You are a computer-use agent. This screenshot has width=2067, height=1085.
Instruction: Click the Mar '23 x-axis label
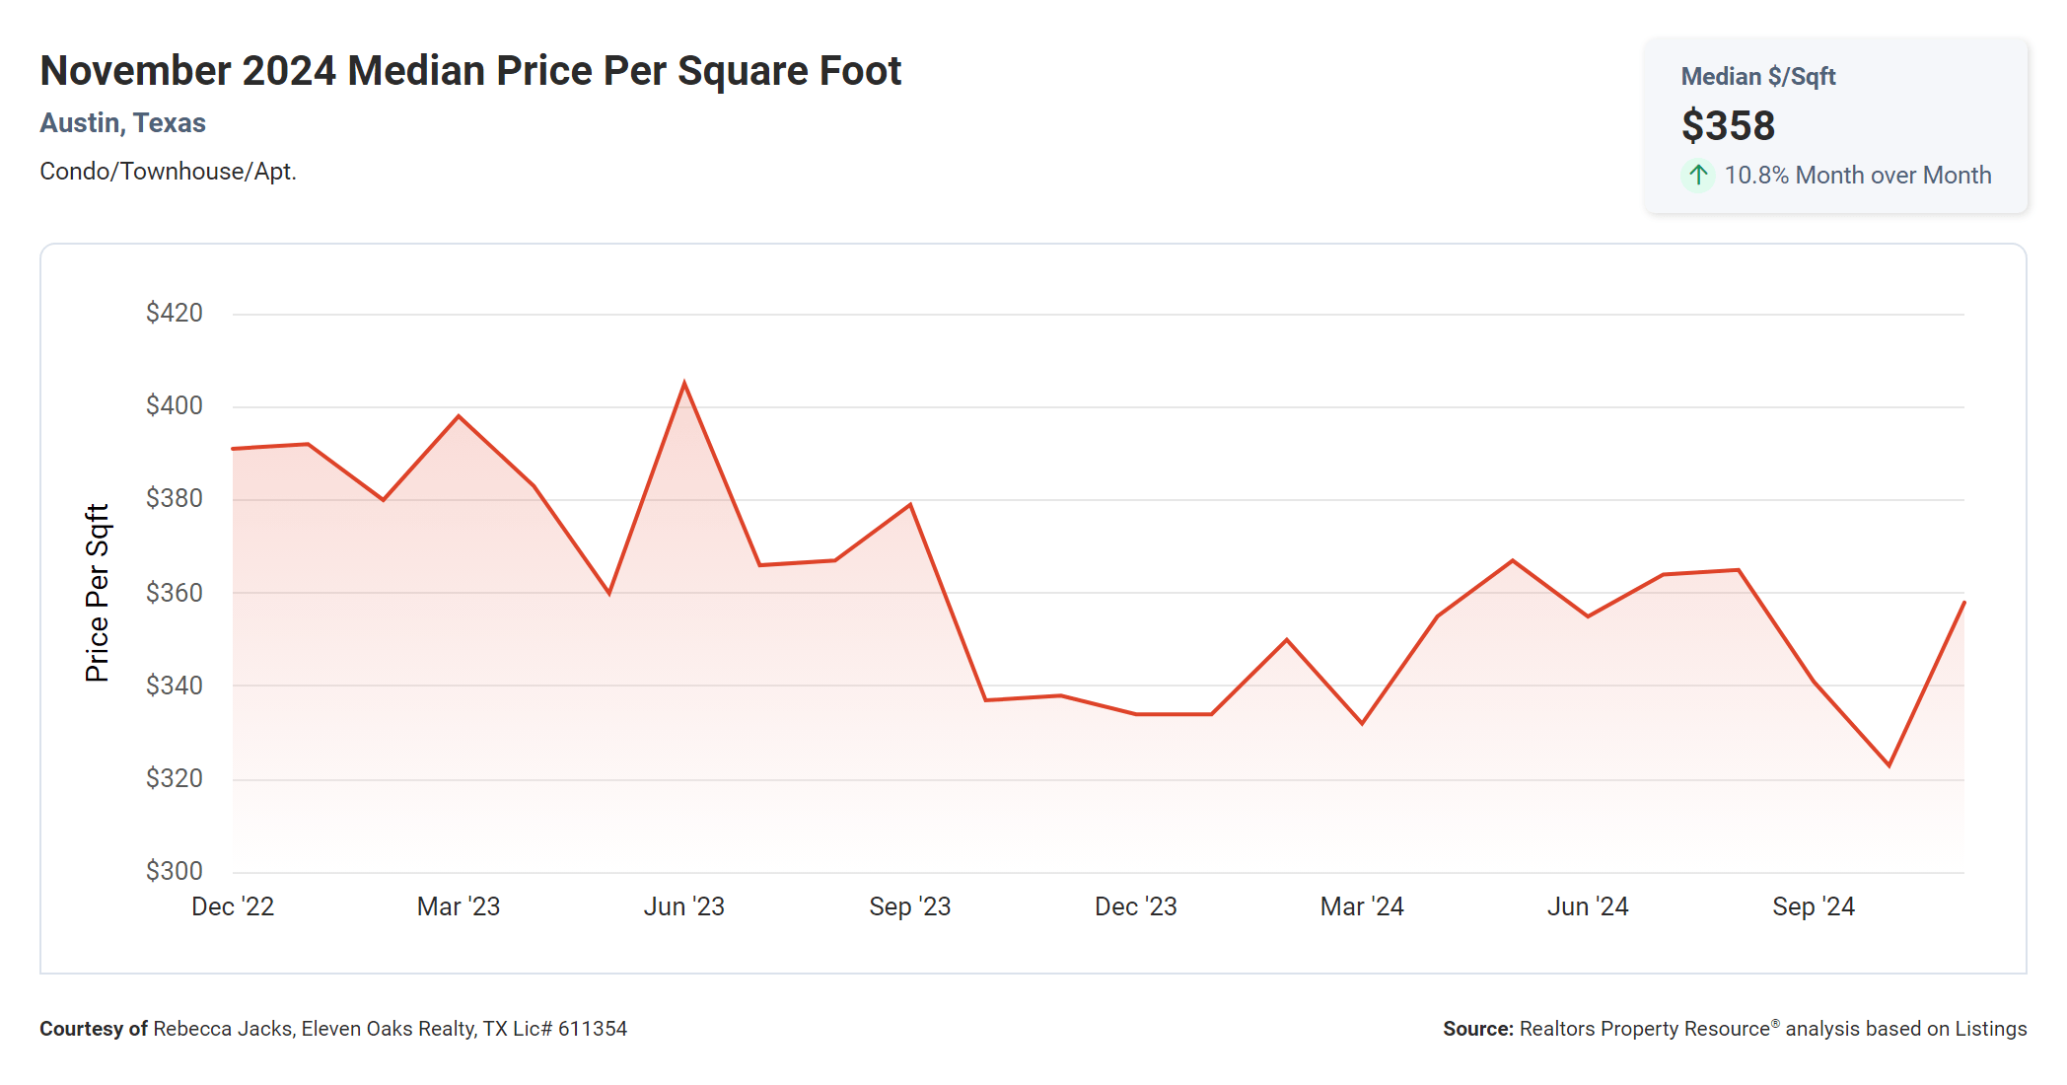point(459,906)
